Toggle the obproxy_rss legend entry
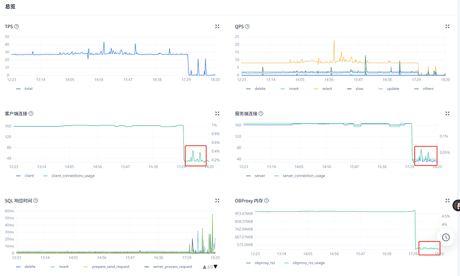Screen dimensions: 460x276 261,263
